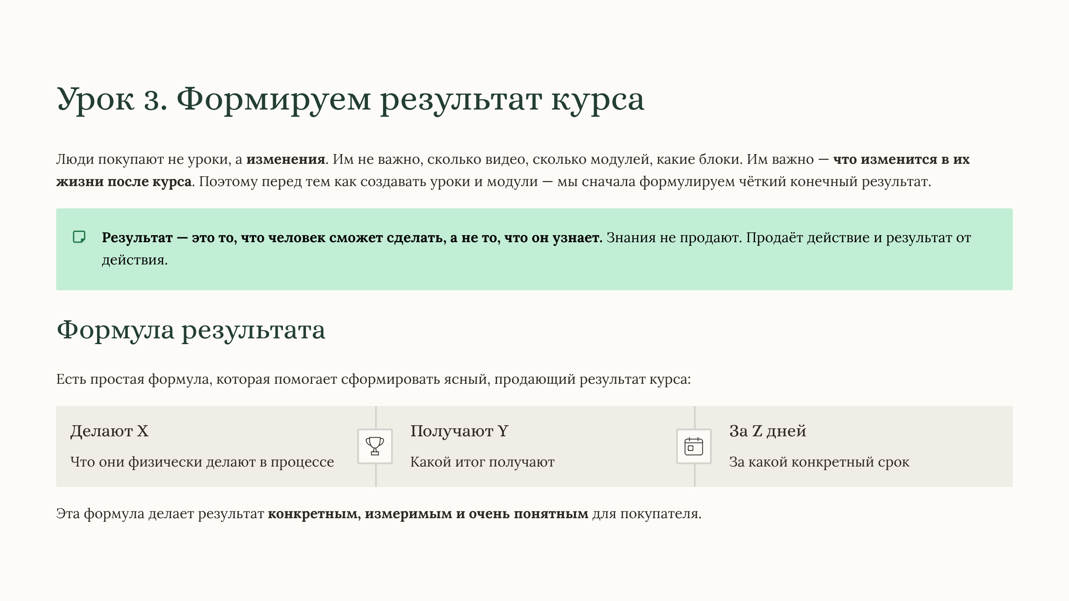Viewport: 1069px width, 601px height.
Task: Click 'Что они физически делают в процессе'
Action: (x=202, y=462)
